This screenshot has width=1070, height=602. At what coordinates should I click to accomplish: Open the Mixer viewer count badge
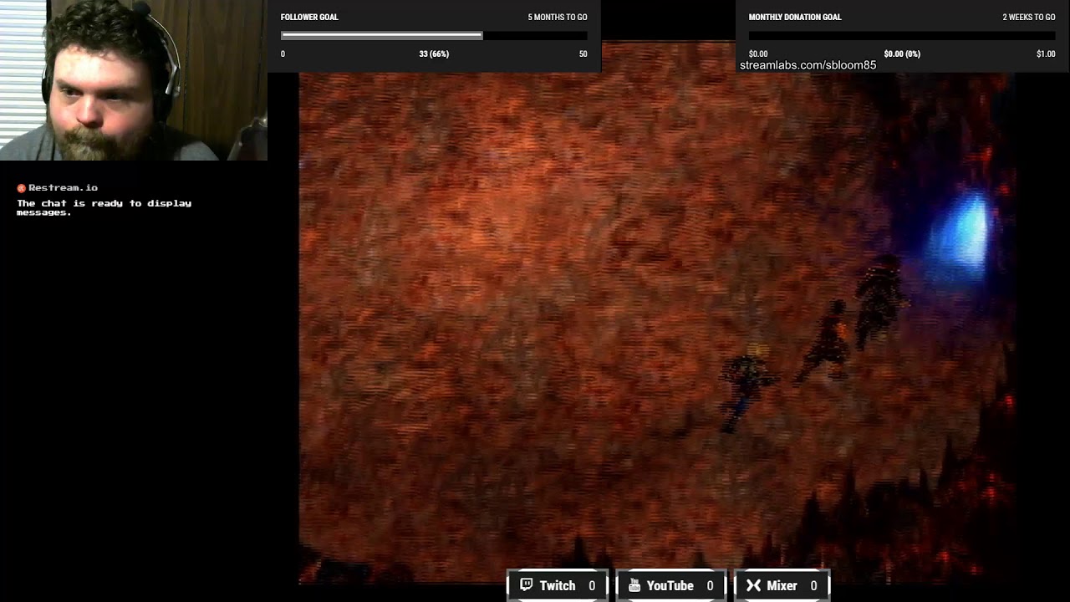(782, 585)
